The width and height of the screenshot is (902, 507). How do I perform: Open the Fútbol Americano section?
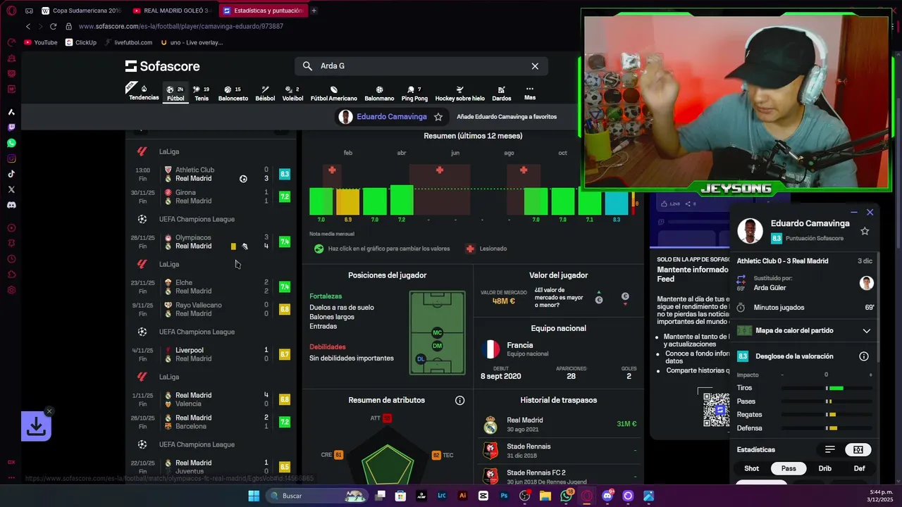[x=334, y=93]
